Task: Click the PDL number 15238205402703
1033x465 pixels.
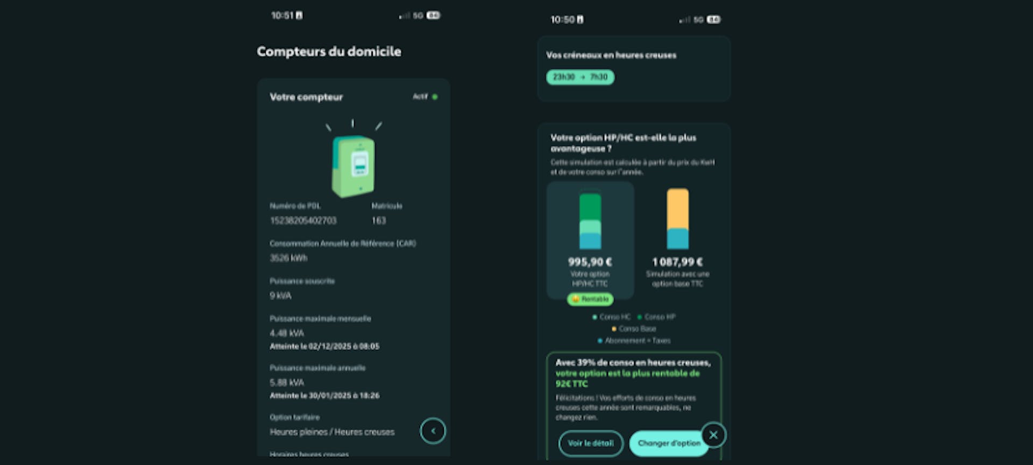Action: tap(303, 220)
